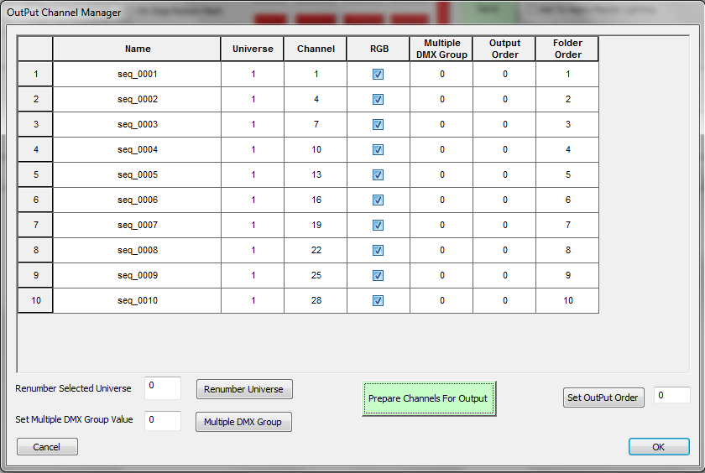Select row header 8
The height and width of the screenshot is (473, 705).
[x=35, y=250]
